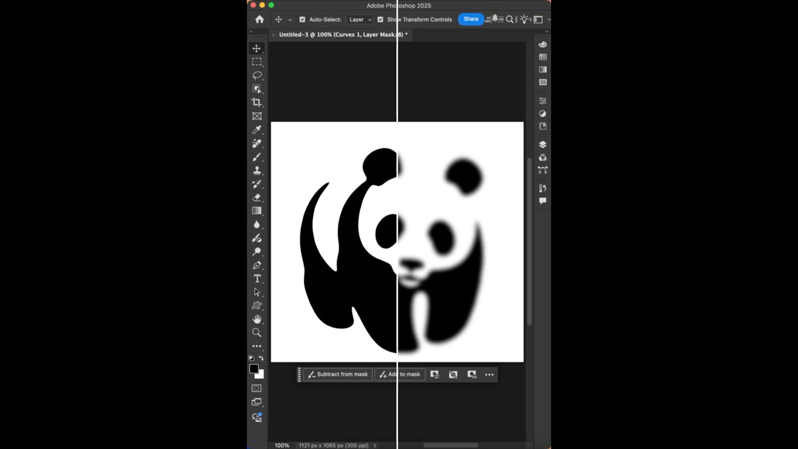This screenshot has height=449, width=798.
Task: Open the Channels panel icon
Action: (542, 158)
